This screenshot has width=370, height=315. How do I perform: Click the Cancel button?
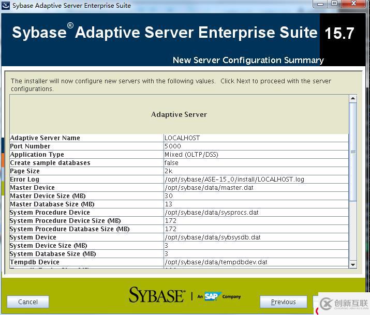(x=28, y=302)
